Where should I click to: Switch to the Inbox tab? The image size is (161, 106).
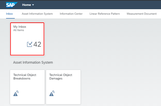(x=9, y=14)
